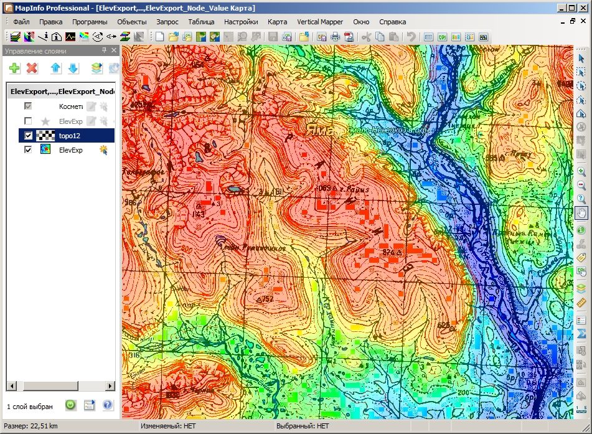Open the Окно menu
592x434 pixels.
361,22
